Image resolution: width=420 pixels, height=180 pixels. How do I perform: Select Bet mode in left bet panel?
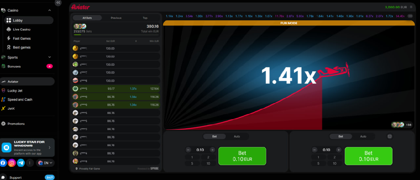tap(214, 136)
